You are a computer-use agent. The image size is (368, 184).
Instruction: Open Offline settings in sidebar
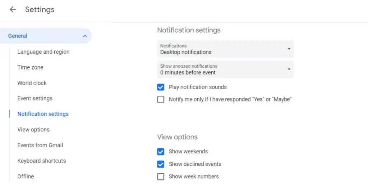(x=26, y=176)
